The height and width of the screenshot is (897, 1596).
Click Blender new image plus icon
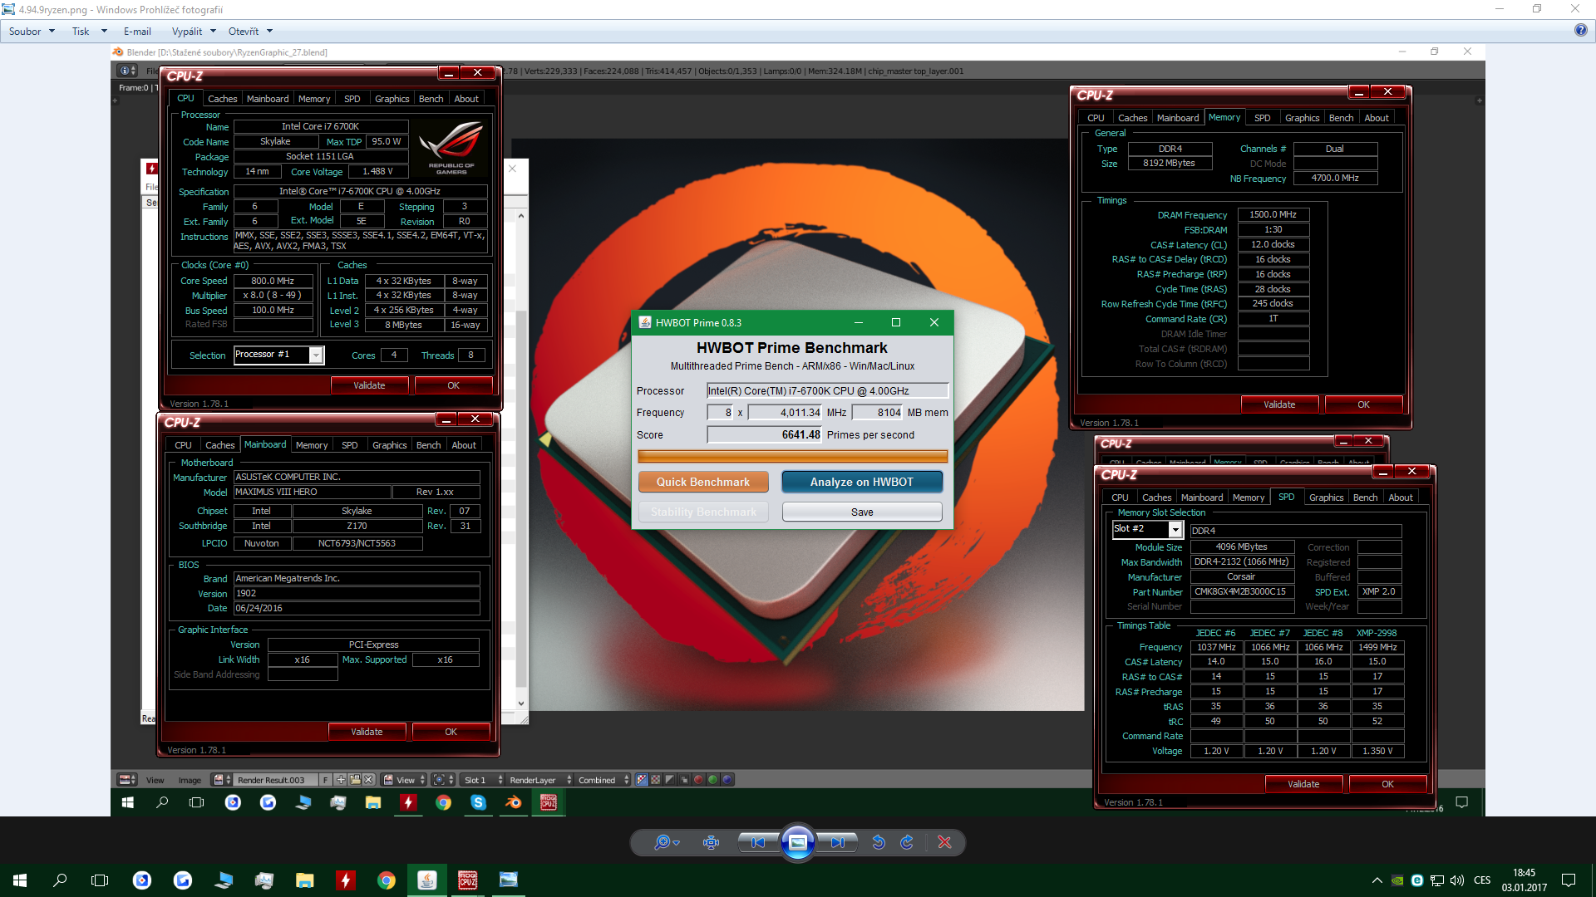pos(340,780)
